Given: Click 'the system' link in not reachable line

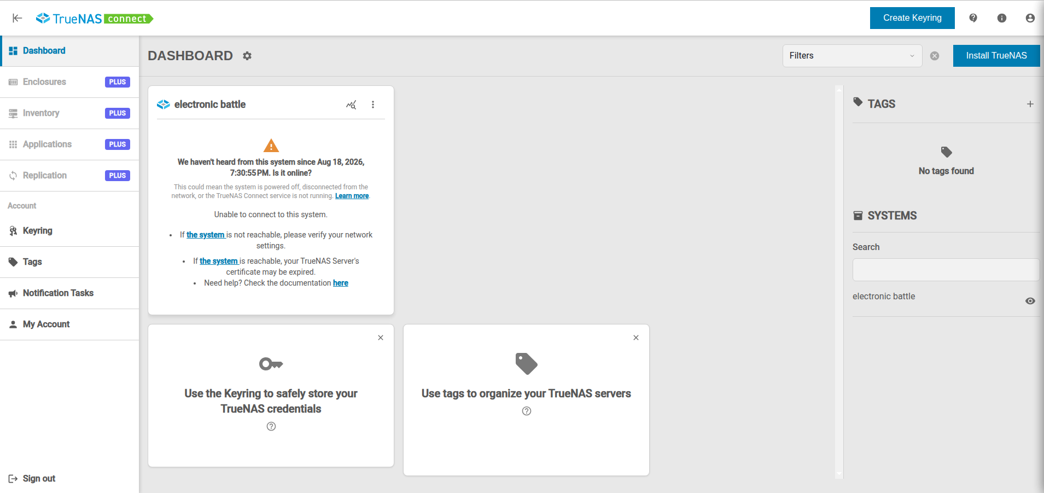Looking at the screenshot, I should point(206,235).
